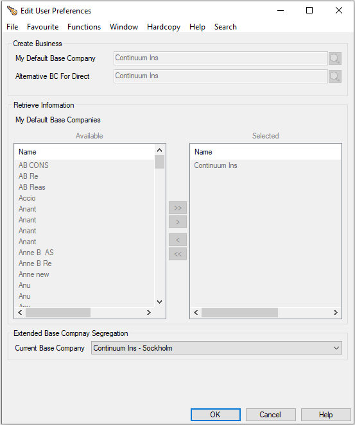Open the Help menu in menu bar

click(197, 27)
